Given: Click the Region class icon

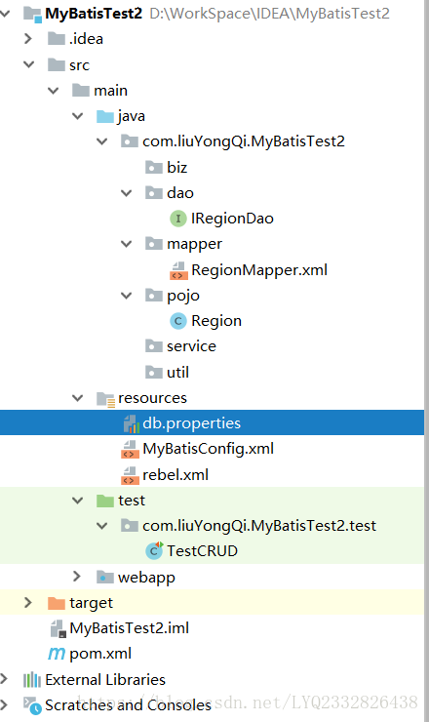Looking at the screenshot, I should click(x=178, y=321).
